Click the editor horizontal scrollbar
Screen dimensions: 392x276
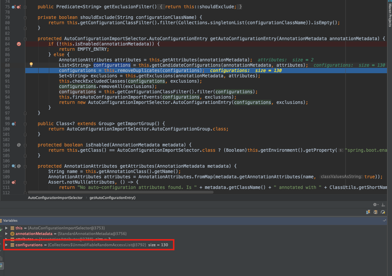click(121, 192)
